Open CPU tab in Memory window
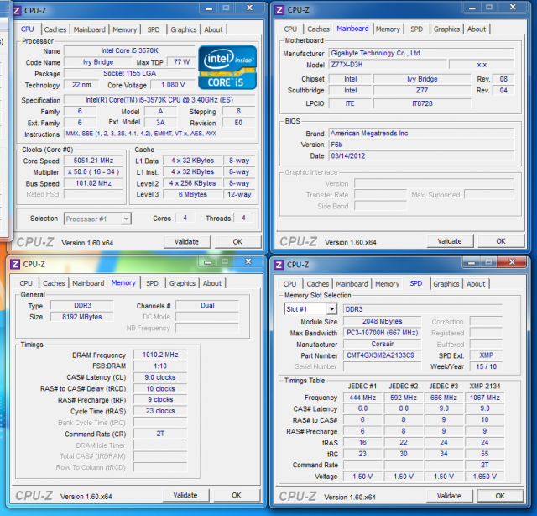The height and width of the screenshot is (516, 537). pyautogui.click(x=26, y=283)
